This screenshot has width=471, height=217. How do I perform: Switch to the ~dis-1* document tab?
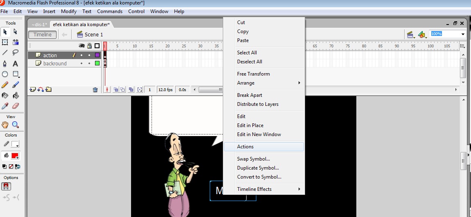click(39, 25)
